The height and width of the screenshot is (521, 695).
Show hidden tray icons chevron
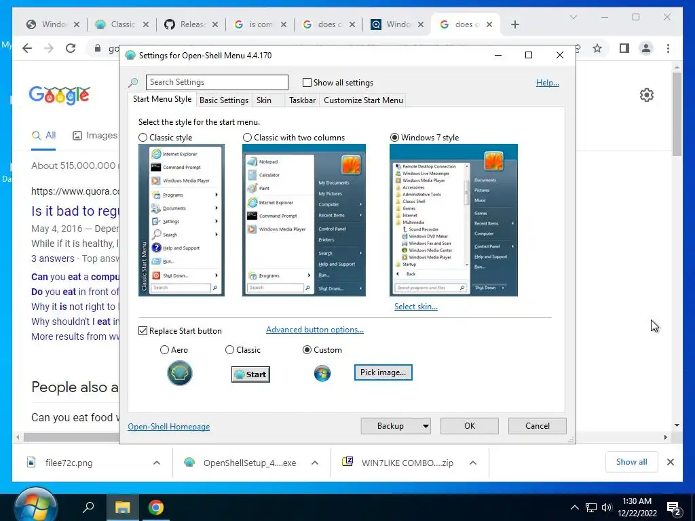click(x=574, y=507)
